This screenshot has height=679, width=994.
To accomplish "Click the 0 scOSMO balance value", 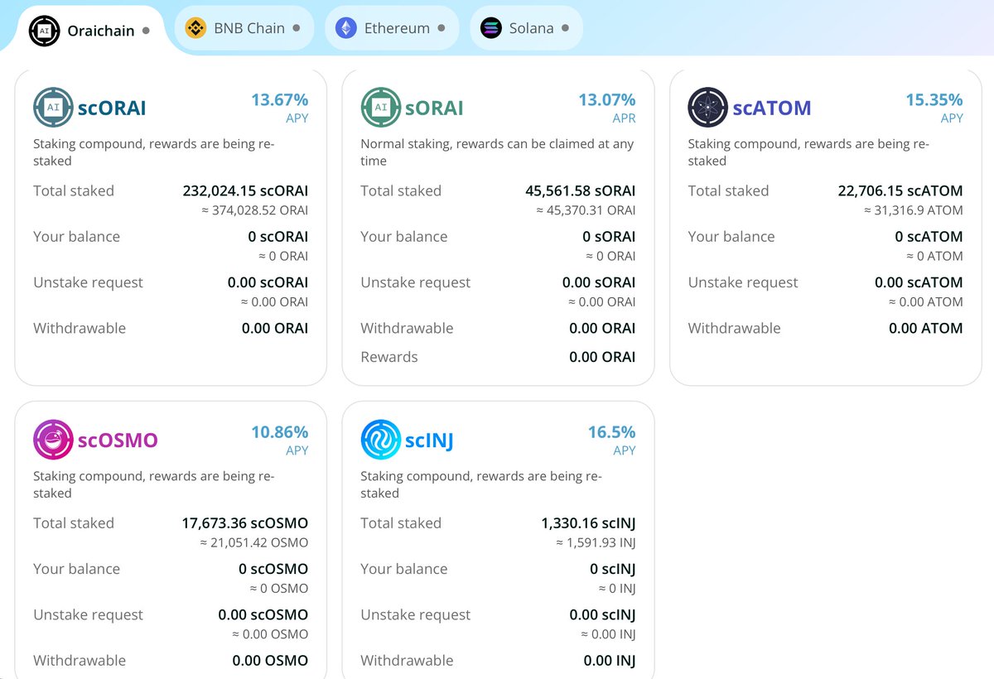I will tap(273, 569).
